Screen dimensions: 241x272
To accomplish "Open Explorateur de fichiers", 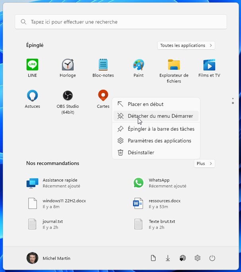I will click(x=174, y=65).
